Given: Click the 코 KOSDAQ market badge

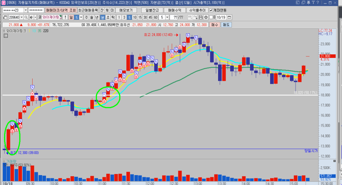Looking at the screenshot, I should (40, 17).
